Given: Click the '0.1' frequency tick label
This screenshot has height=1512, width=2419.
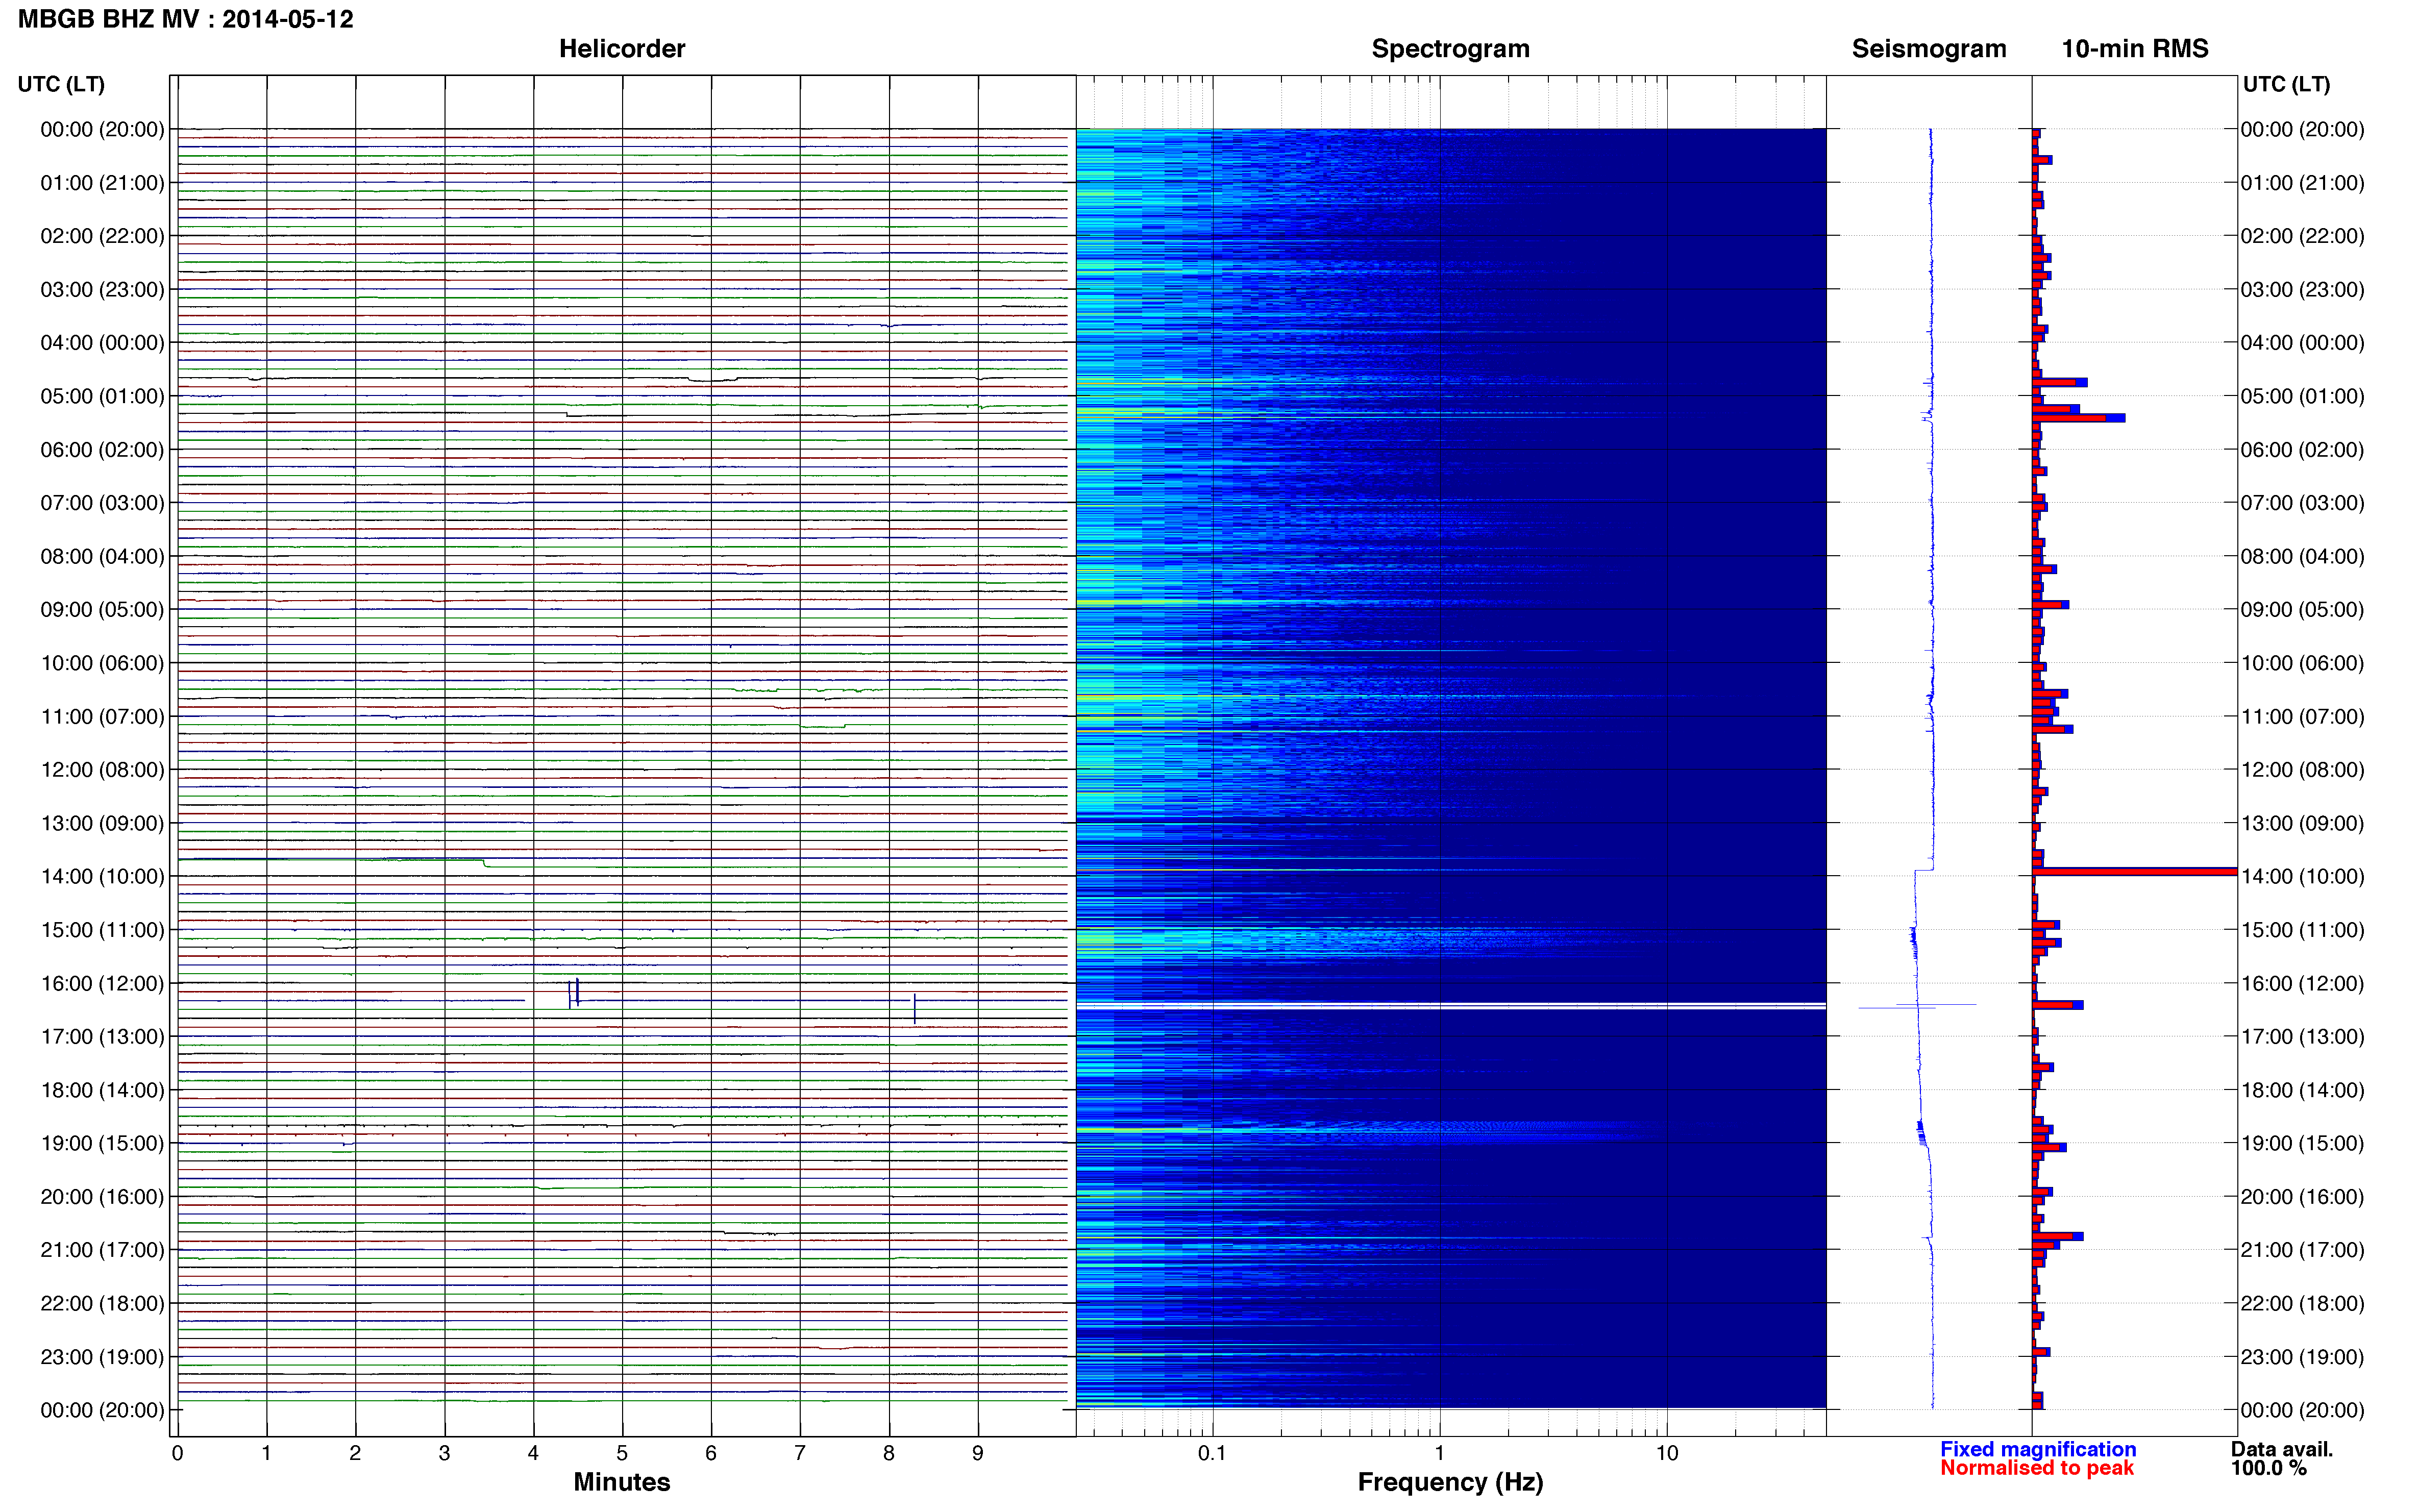Looking at the screenshot, I should point(1212,1453).
